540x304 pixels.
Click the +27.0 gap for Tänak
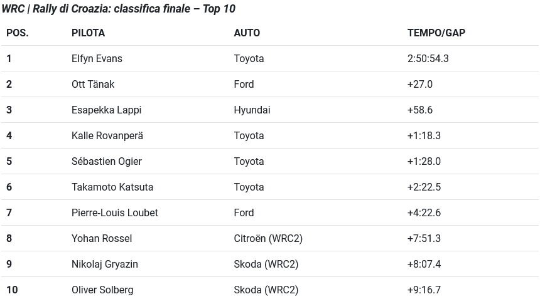click(x=420, y=84)
